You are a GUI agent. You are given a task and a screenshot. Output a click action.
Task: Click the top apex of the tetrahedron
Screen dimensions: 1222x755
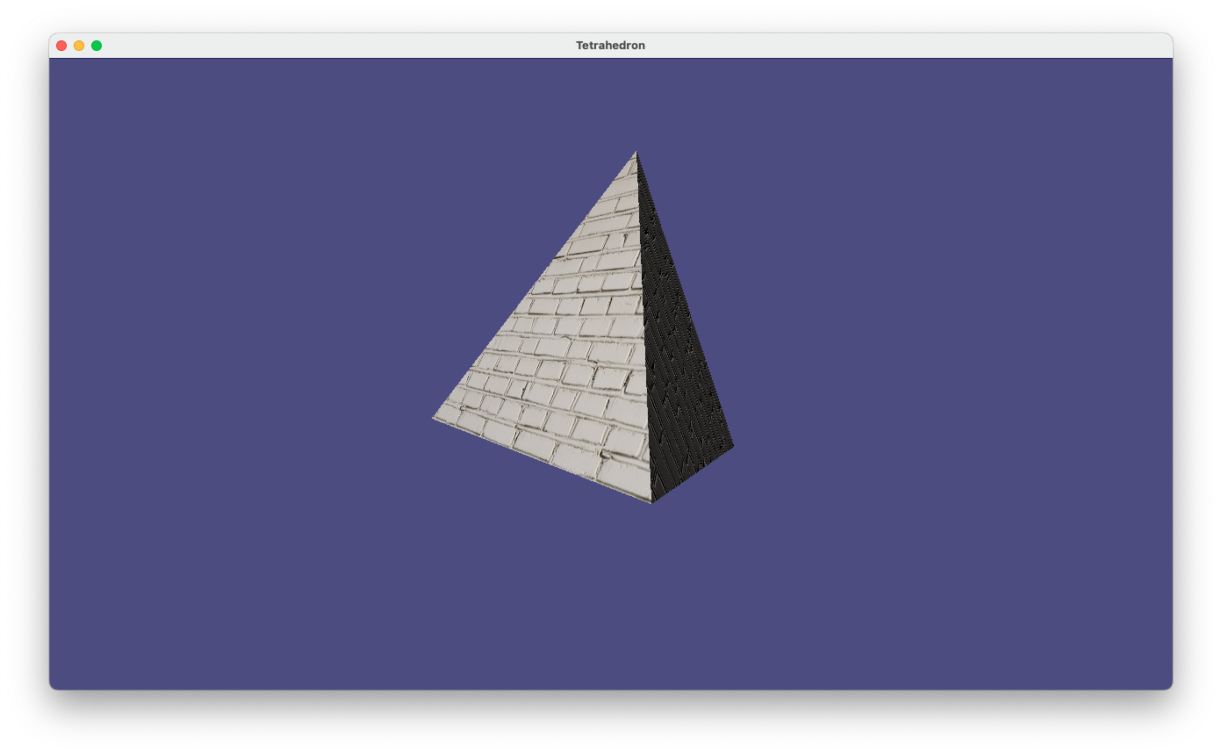[636, 153]
